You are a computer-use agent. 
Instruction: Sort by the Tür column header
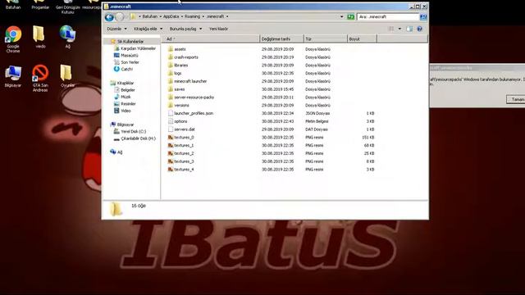click(326, 39)
